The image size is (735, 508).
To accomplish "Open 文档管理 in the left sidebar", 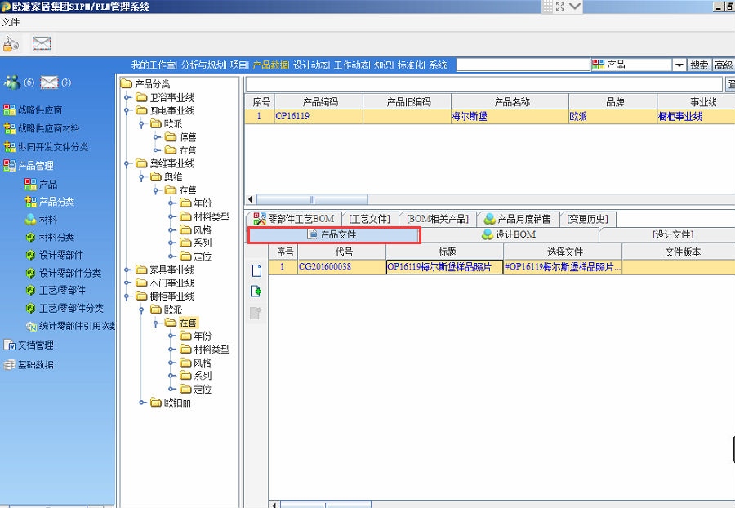I will [35, 345].
